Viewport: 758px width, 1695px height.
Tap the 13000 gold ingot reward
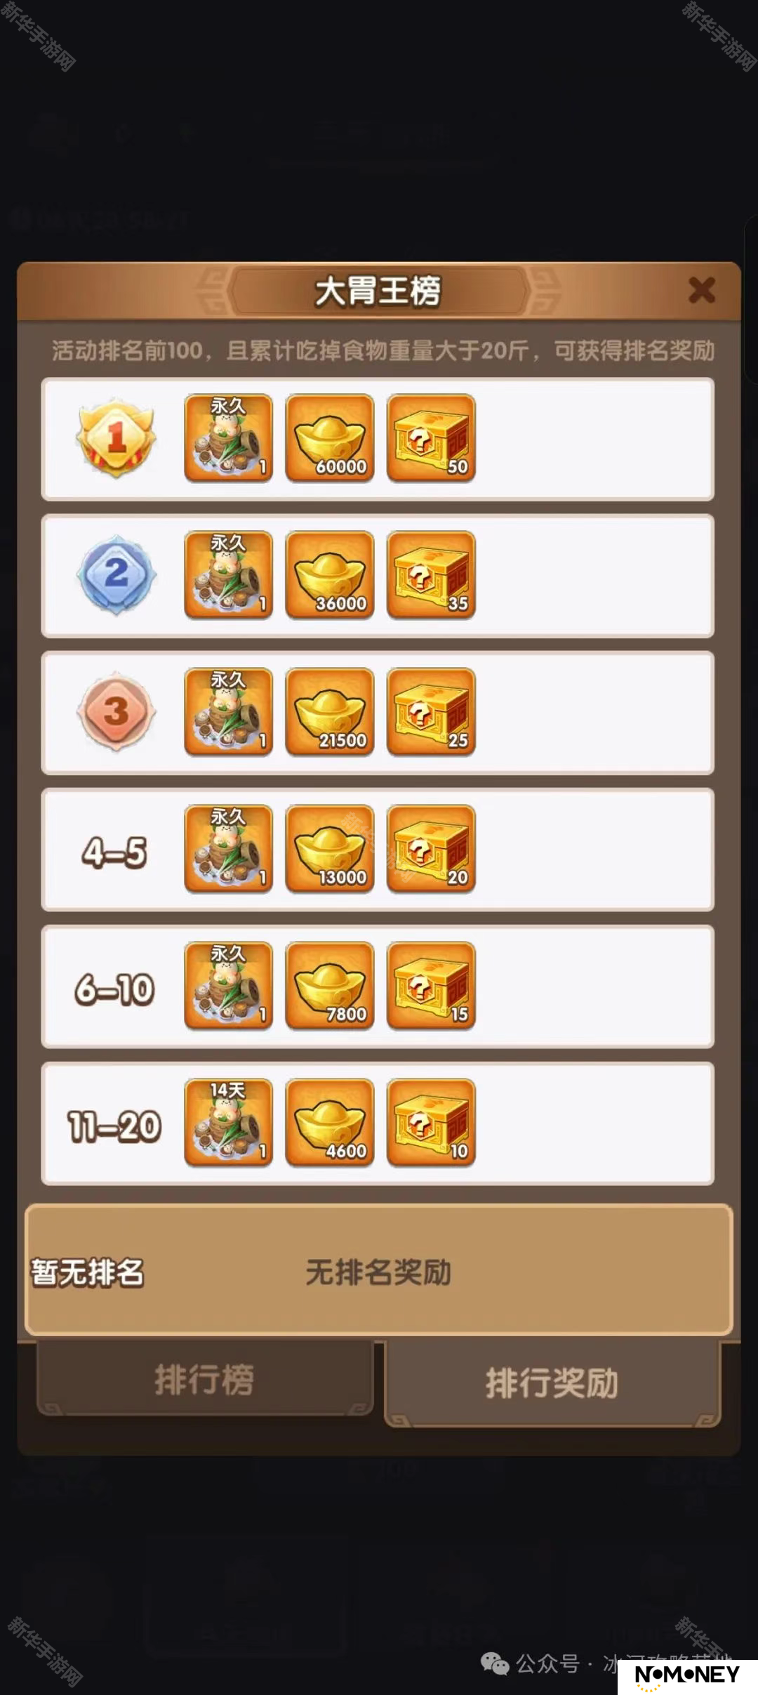(x=330, y=849)
